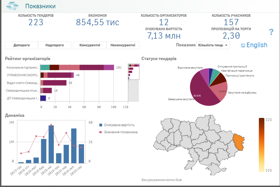280x187 pixels.
Task: Click the red dot legend marker for Значення показника
Action: tap(101, 132)
